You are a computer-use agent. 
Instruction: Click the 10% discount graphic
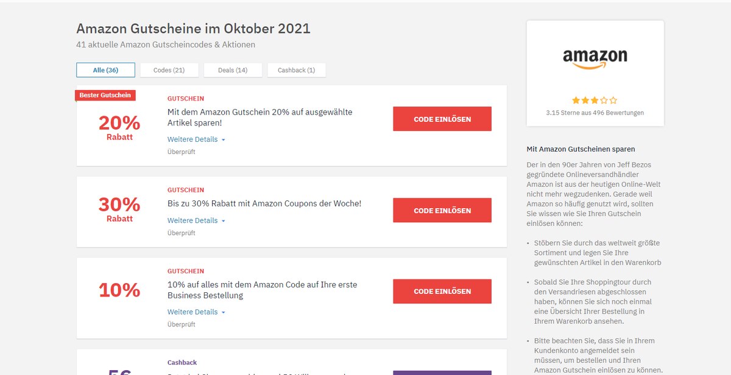click(119, 290)
